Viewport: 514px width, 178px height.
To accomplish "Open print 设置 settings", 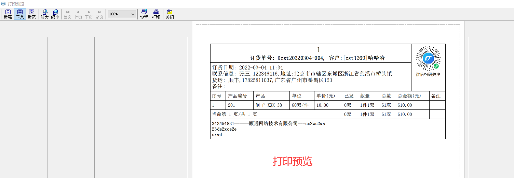I will [x=144, y=14].
